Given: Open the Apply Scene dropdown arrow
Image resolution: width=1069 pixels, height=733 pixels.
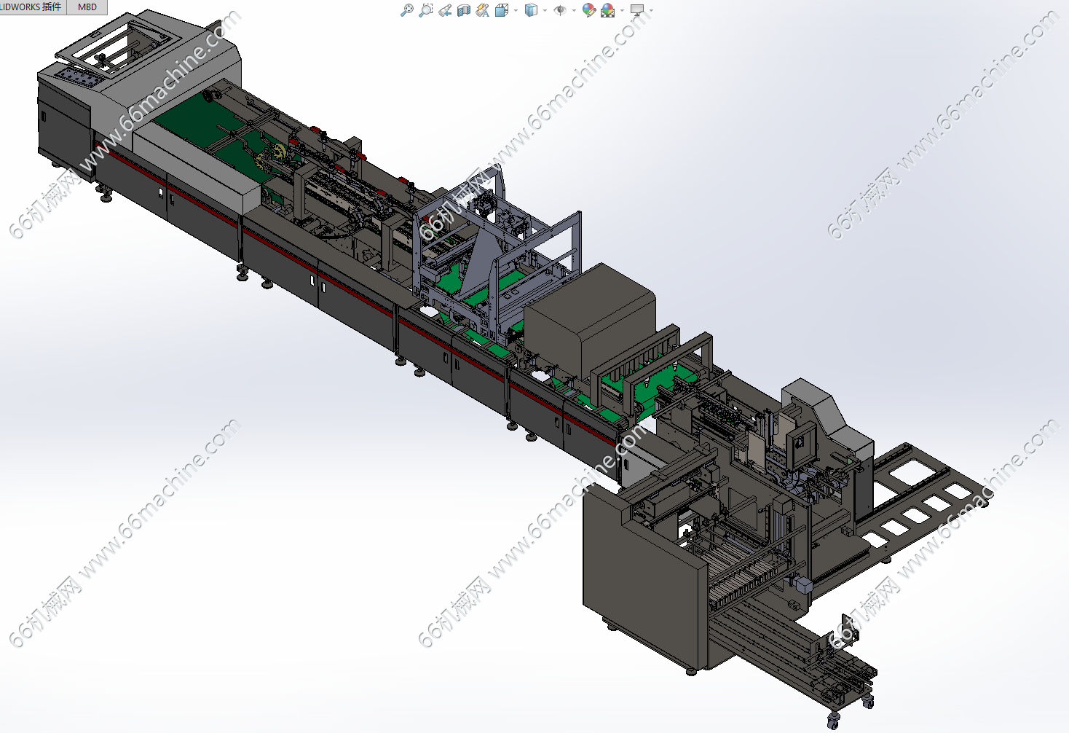Looking at the screenshot, I should click(622, 10).
